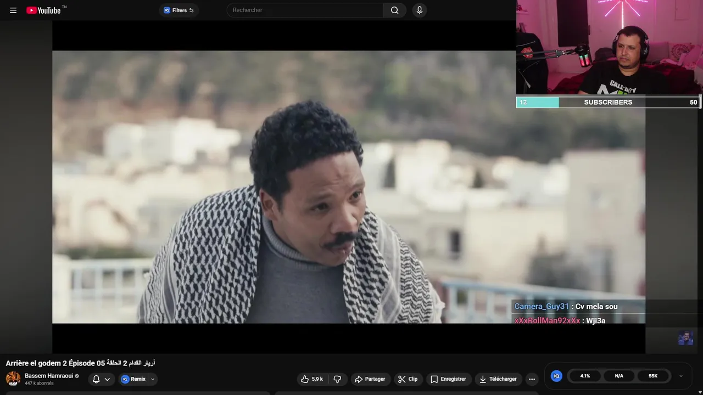Create a Clip with scissors button

click(x=408, y=379)
